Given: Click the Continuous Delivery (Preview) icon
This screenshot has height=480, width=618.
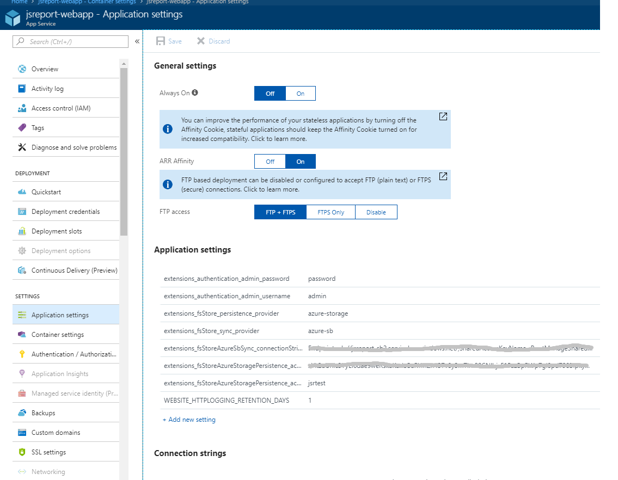Looking at the screenshot, I should point(22,270).
